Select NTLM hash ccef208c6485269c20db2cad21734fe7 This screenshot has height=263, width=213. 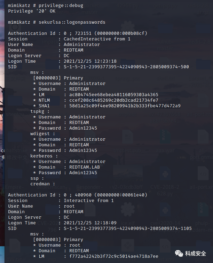point(114,100)
